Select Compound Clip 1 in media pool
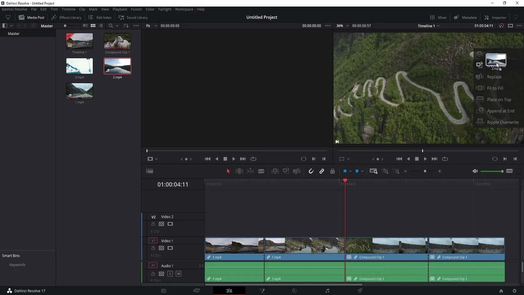Image resolution: width=524 pixels, height=295 pixels. pos(117,41)
